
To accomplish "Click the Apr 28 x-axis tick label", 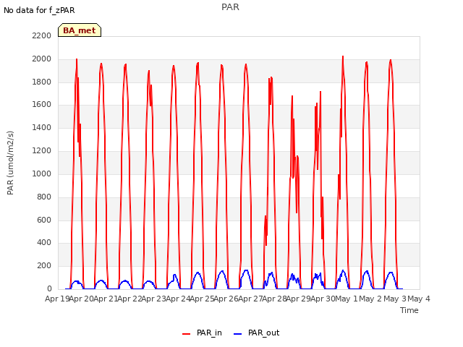I will tap(274, 299).
